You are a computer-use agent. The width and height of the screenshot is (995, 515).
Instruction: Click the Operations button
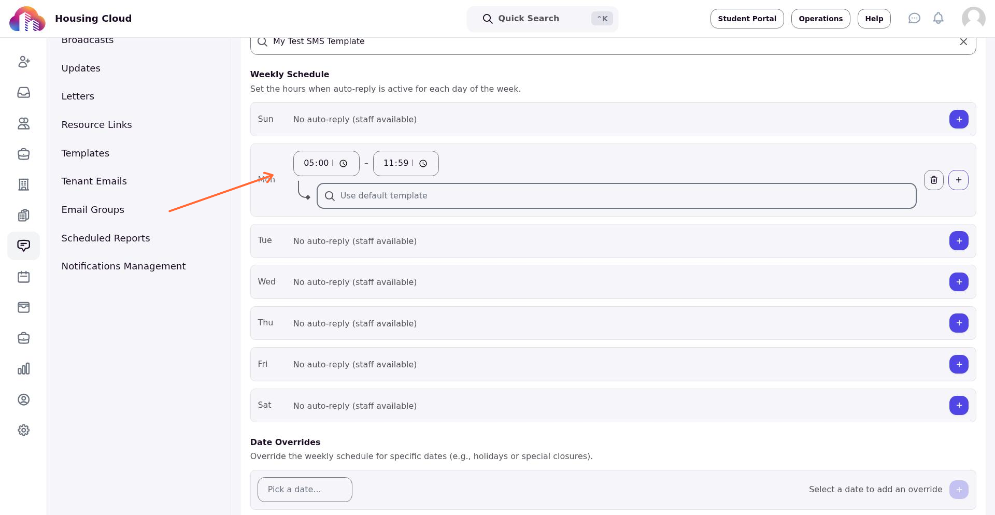(820, 19)
